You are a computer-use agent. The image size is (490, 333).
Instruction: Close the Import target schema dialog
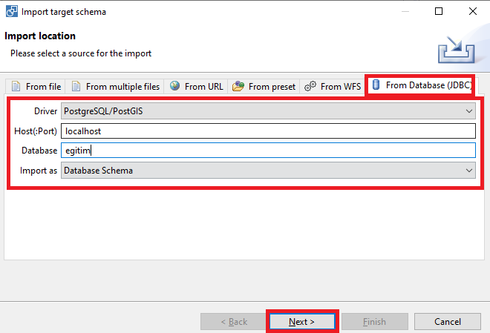pos(473,11)
